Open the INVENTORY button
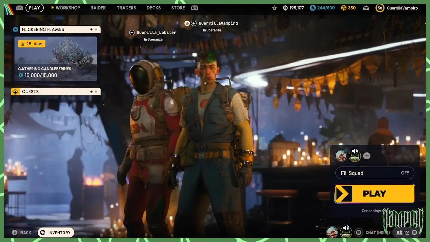This screenshot has width=430, height=242. 56,232
